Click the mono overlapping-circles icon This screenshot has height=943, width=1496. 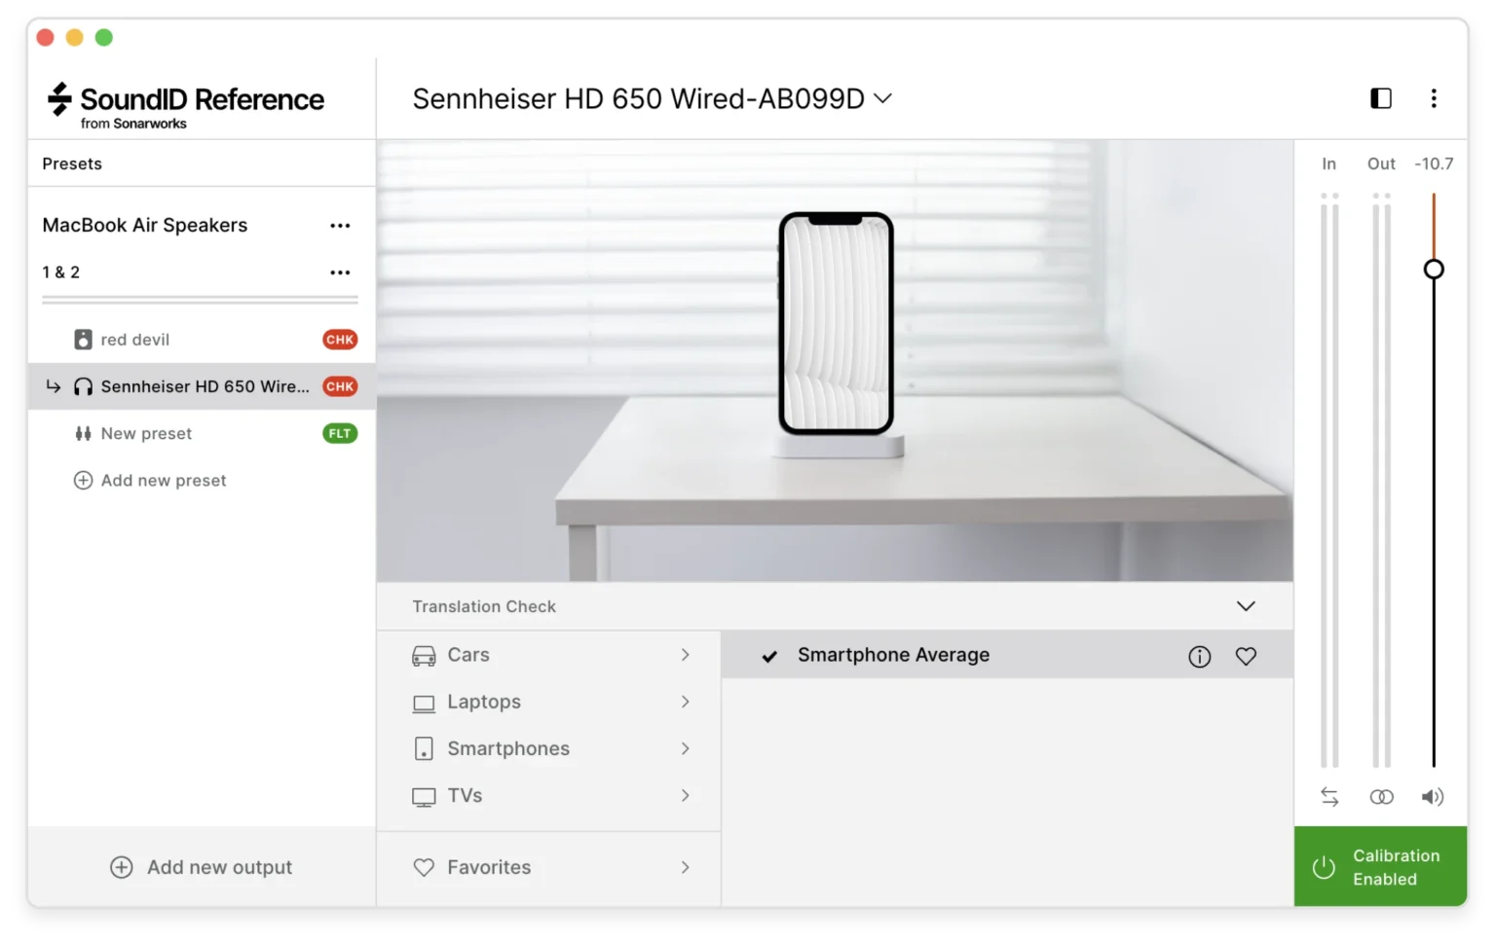[1381, 797]
